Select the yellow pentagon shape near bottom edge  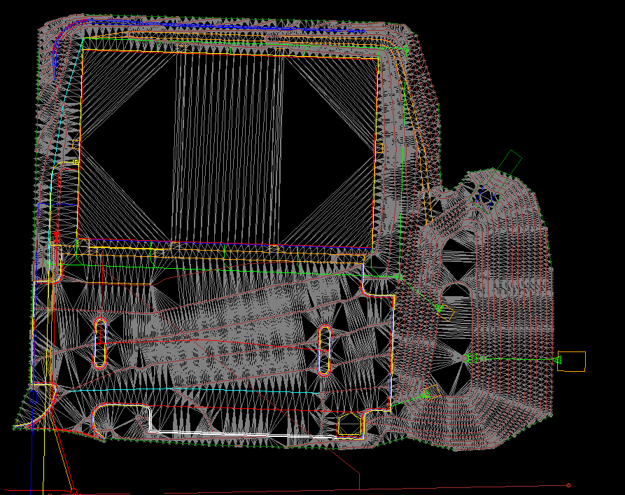point(349,424)
